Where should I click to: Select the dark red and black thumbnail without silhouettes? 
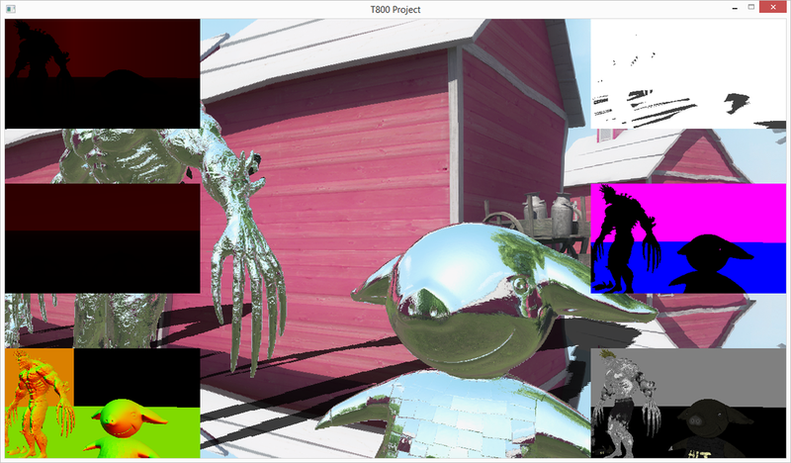point(103,238)
